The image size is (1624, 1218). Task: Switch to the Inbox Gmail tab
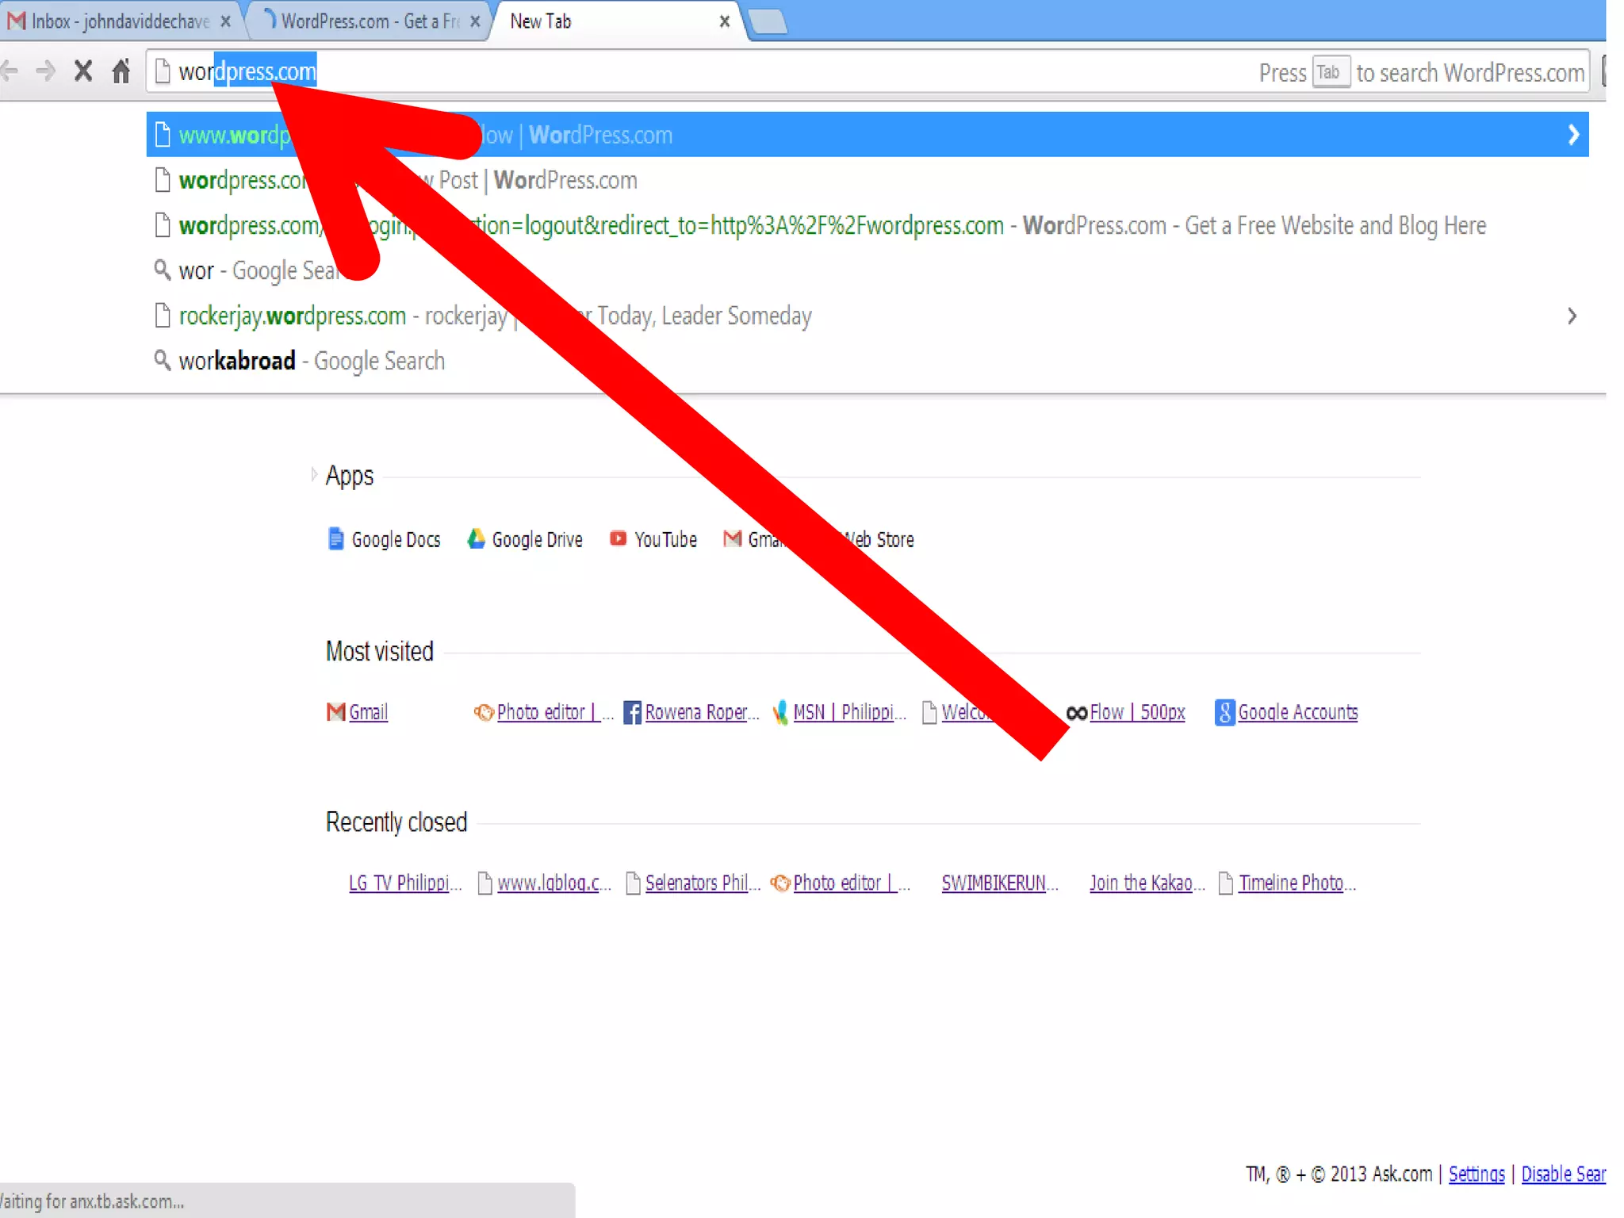point(119,21)
